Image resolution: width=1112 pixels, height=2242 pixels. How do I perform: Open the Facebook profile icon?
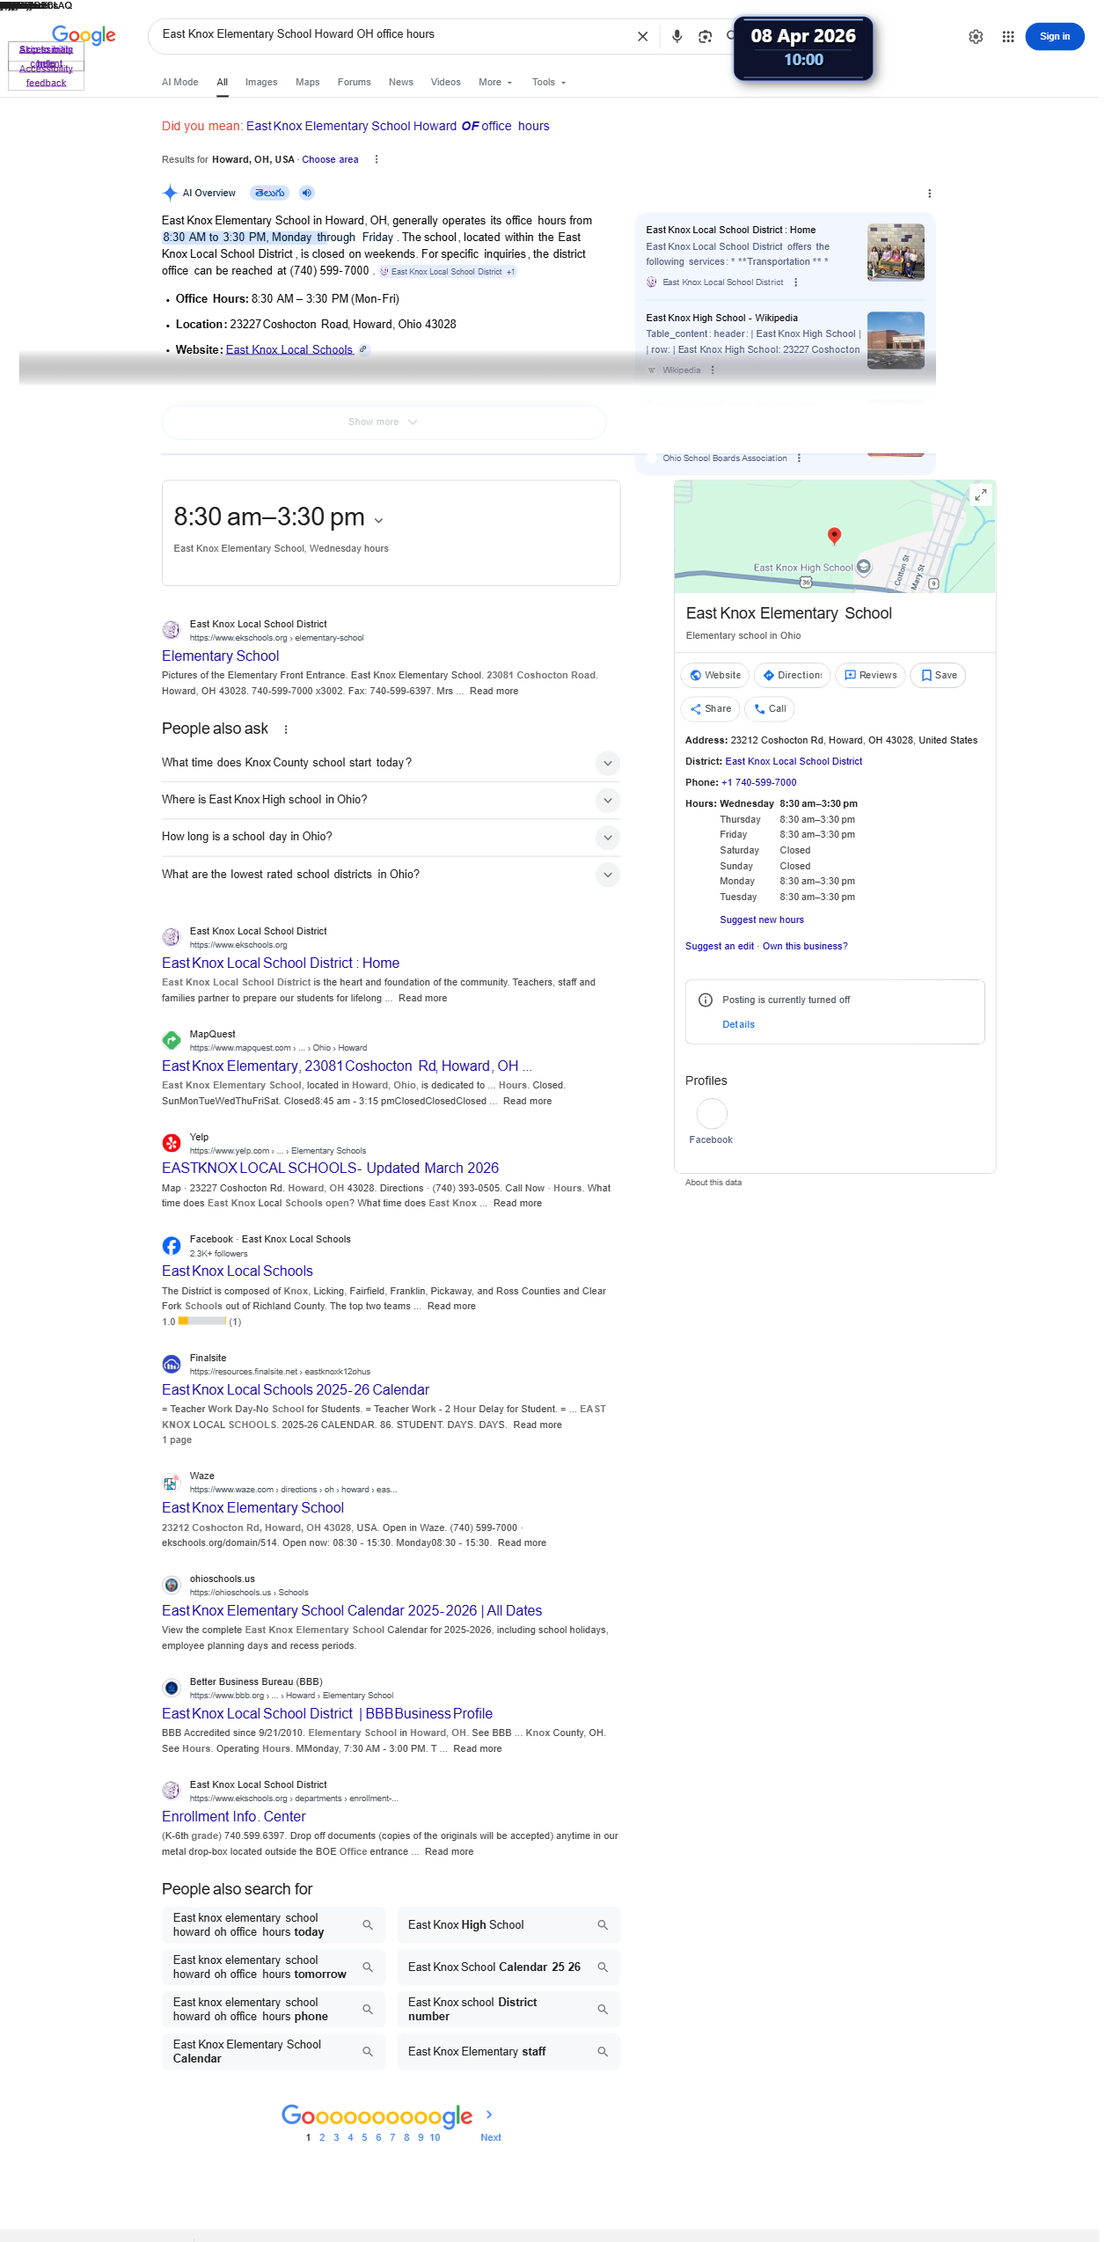coord(712,1114)
